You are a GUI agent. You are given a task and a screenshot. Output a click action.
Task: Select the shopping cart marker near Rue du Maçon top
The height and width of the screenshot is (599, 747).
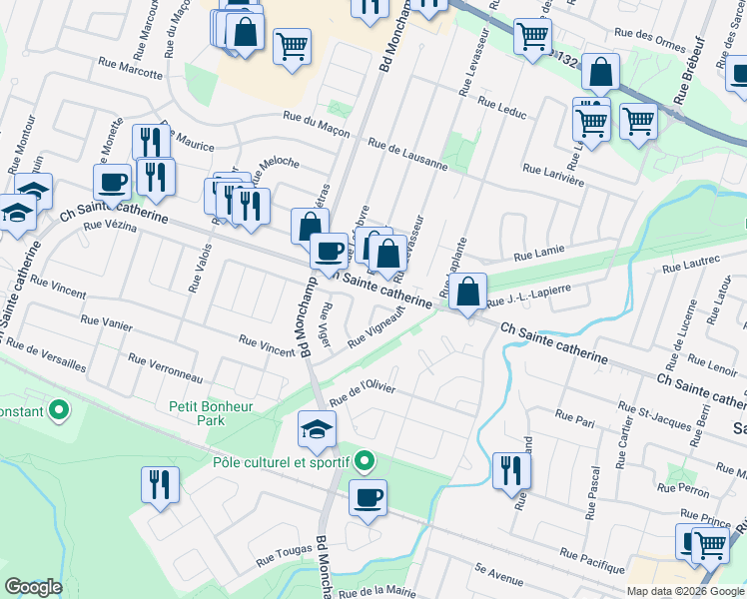point(292,48)
